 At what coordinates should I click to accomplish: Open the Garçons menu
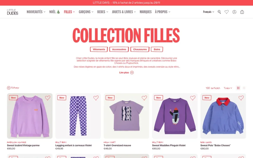coord(86,12)
